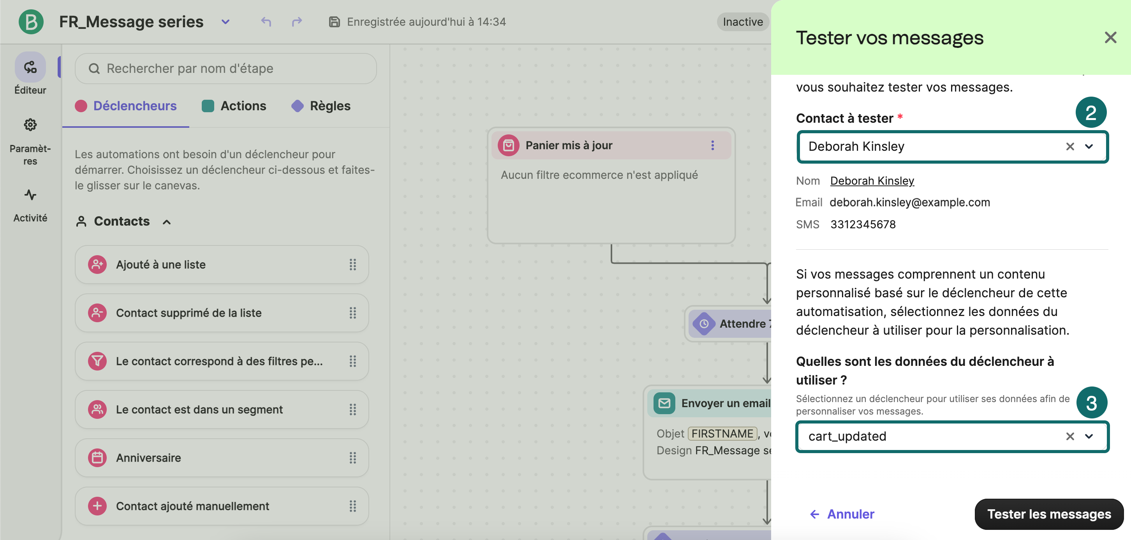Open the Paramètres sidebar section
The height and width of the screenshot is (540, 1131).
point(30,141)
